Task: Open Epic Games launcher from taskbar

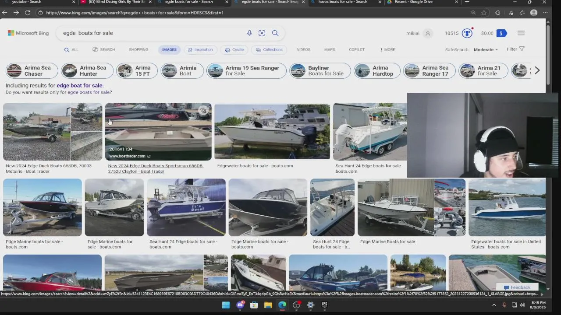Action: (x=325, y=305)
